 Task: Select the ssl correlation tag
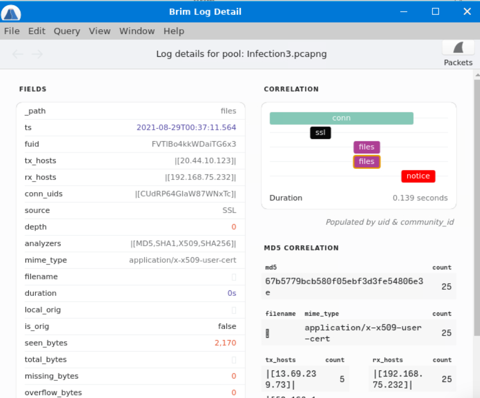coord(320,132)
